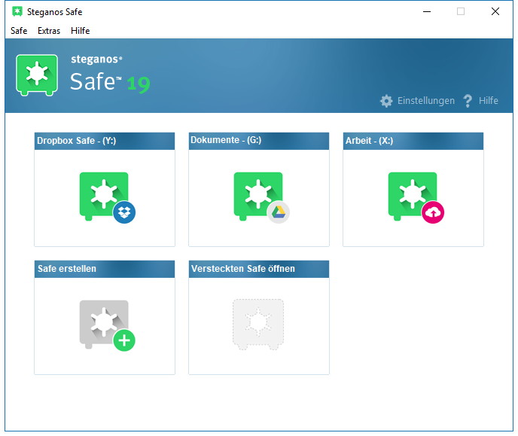Click the large Steganos Safe logo in banner
The width and height of the screenshot is (518, 436).
37,75
